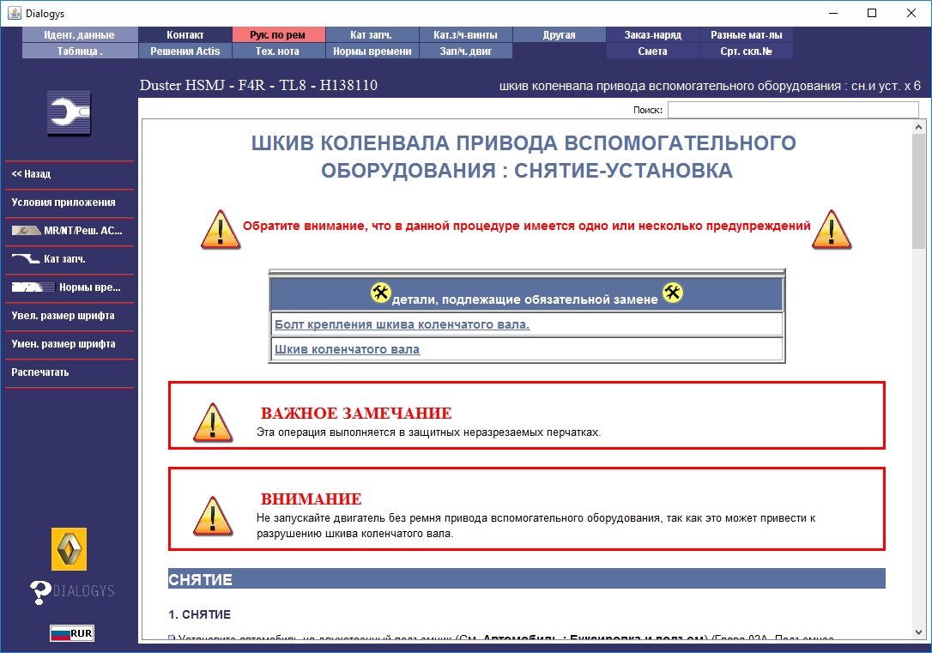Click left warning triangle beside red notice
This screenshot has width=932, height=653.
[221, 229]
